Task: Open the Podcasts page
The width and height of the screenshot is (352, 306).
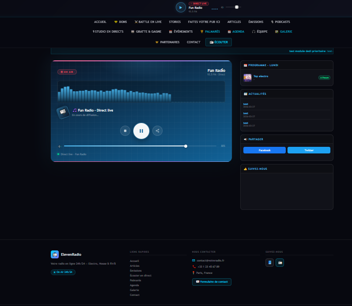Action: [x=280, y=22]
